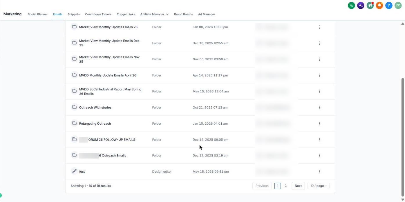This screenshot has width=405, height=202.
Task: Open the green phone dialer icon
Action: (x=351, y=5)
